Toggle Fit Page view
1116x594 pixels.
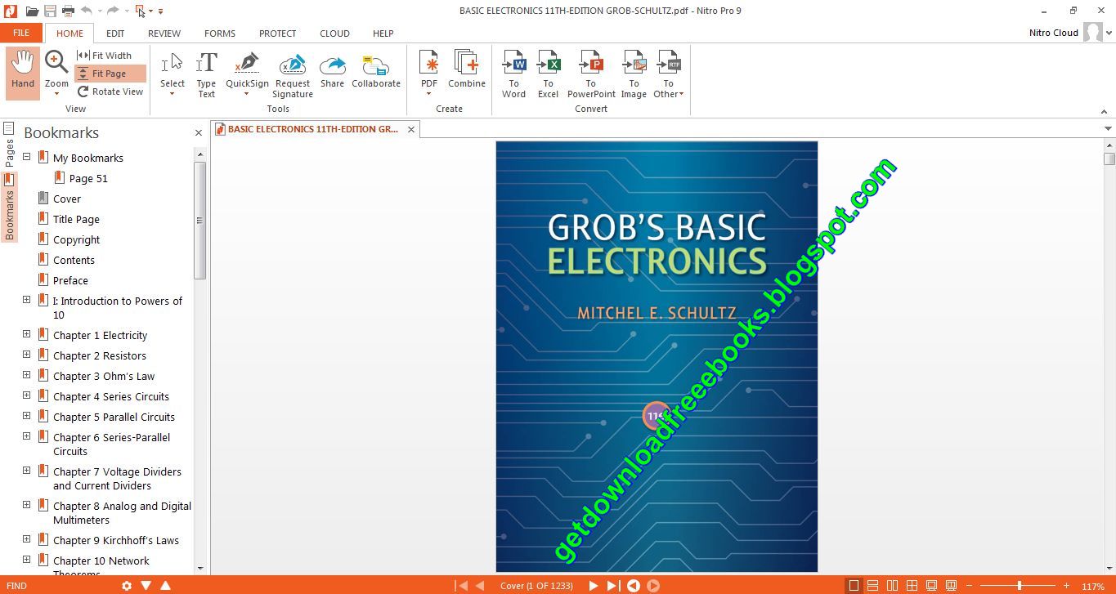[x=110, y=74]
